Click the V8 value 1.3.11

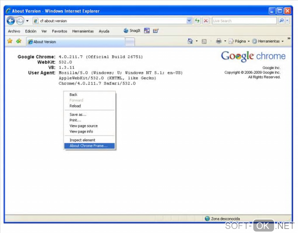[67, 67]
